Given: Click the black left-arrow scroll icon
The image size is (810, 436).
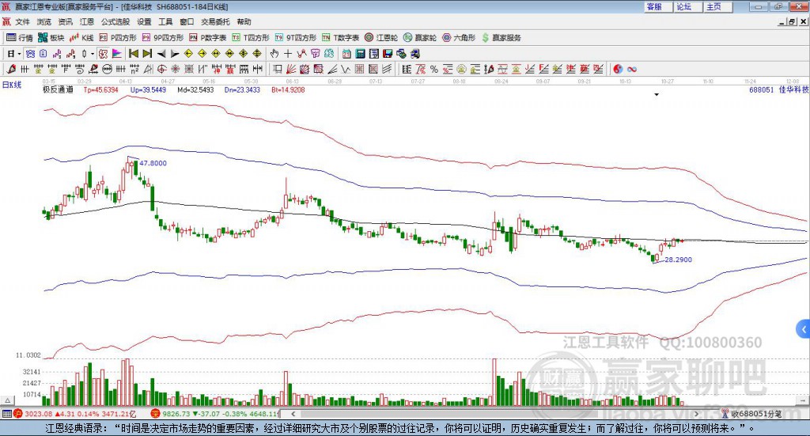Looking at the screenshot, I should pyautogui.click(x=161, y=54).
